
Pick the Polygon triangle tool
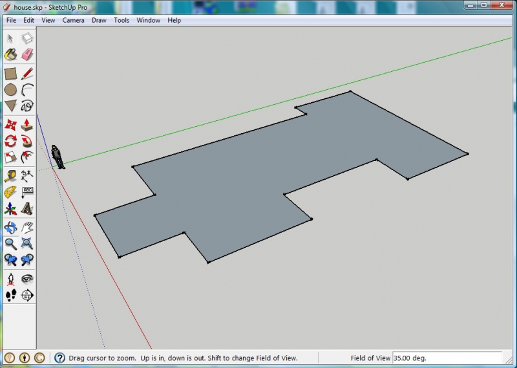click(10, 106)
